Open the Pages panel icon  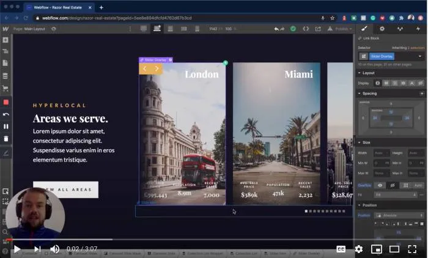pyautogui.click(x=5, y=63)
